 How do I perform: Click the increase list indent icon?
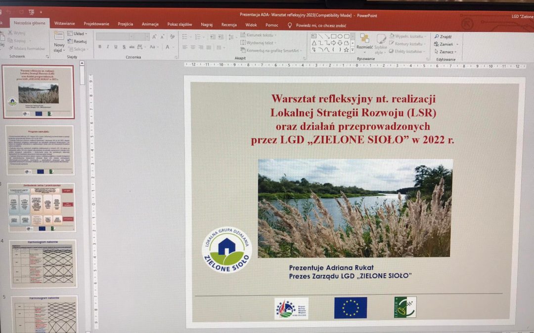pos(221,37)
